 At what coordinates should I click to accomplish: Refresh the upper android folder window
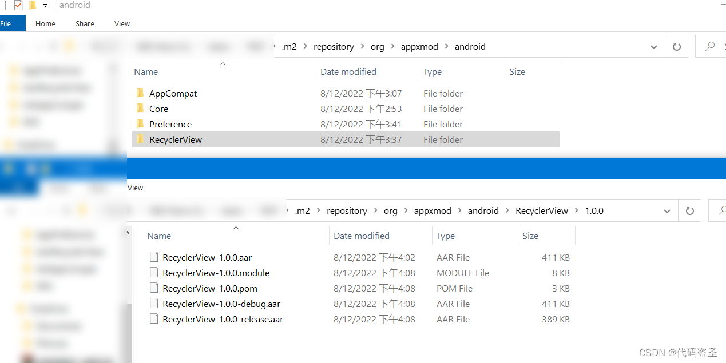[677, 47]
